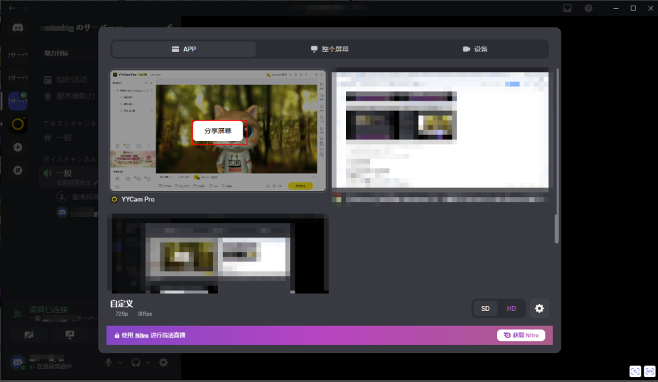Click the 获取 Nitro button
This screenshot has width=658, height=382.
point(521,335)
